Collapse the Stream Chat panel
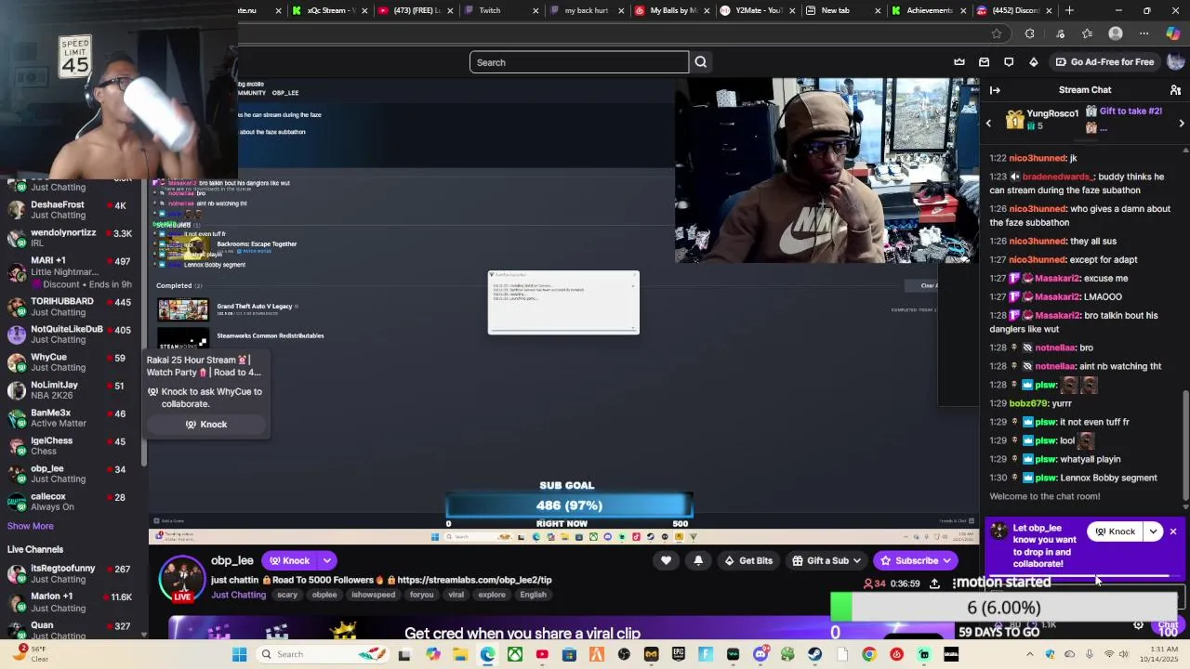 pos(995,90)
